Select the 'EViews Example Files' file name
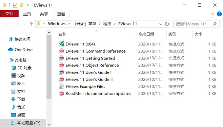Image resolution: width=223 pixels, height=127 pixels. click(85, 86)
